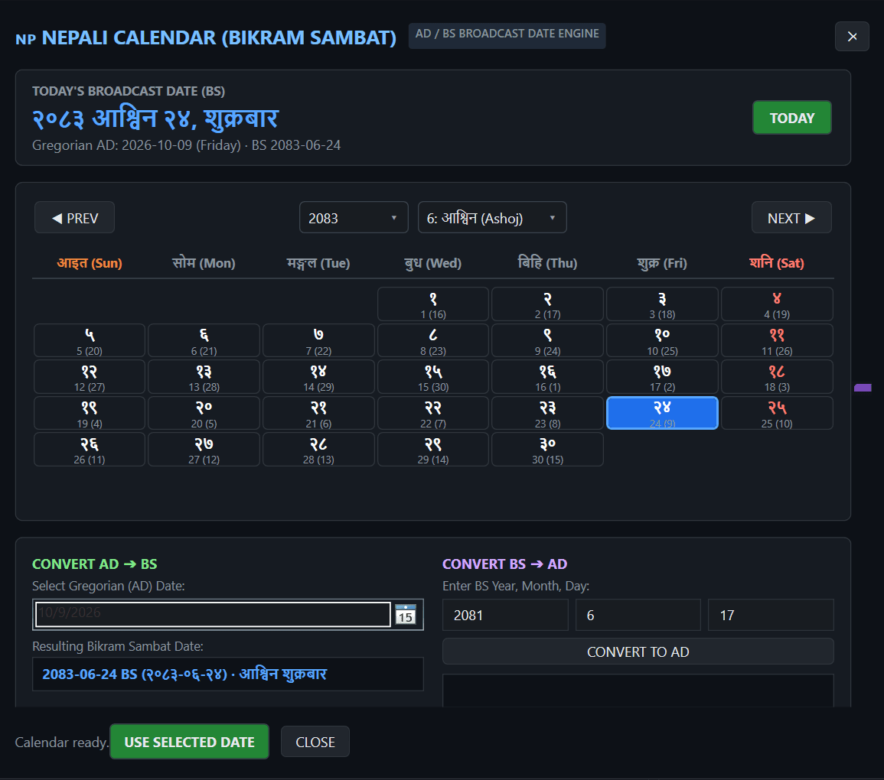The width and height of the screenshot is (884, 780).
Task: Select calendar day 15 (30)
Action: [x=433, y=377]
